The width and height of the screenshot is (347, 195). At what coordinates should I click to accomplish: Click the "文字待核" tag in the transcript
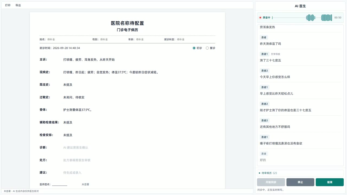tap(275, 54)
